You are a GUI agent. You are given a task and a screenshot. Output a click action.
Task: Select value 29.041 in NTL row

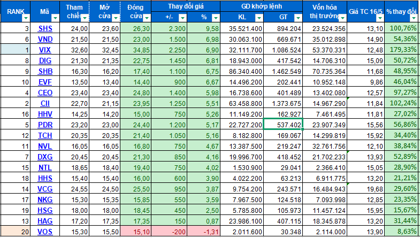click(283, 167)
